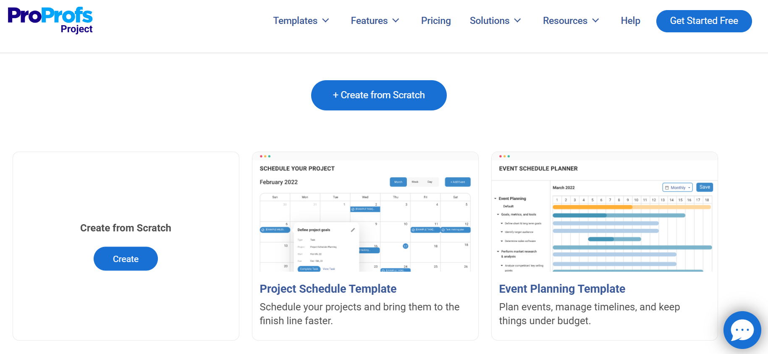Click the milestone icon on the February 6 event
The image size is (768, 354).
click(263, 230)
